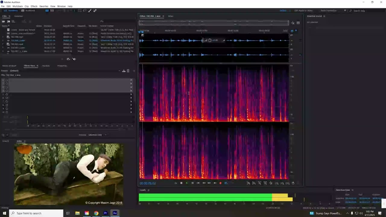386x217 pixels.
Task: Click the Zoom Out Full icon
Action: [271, 183]
